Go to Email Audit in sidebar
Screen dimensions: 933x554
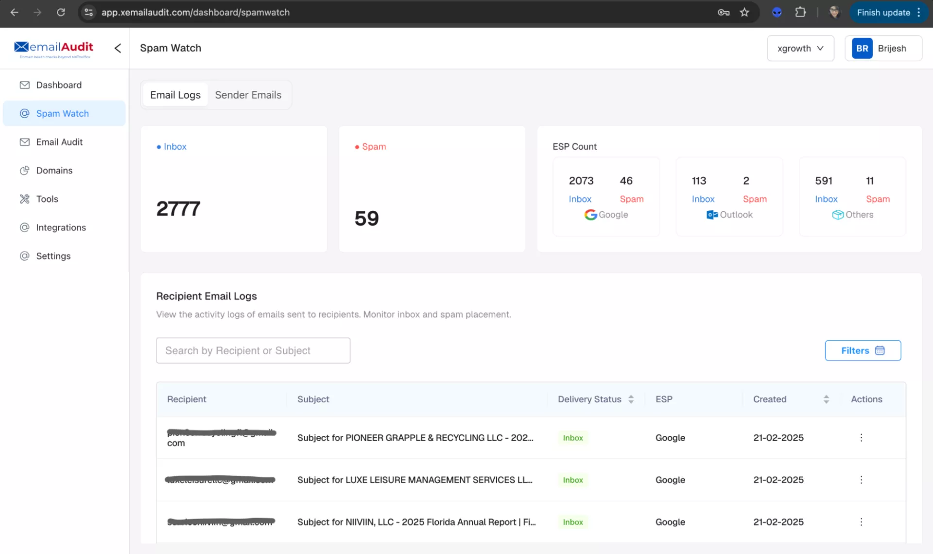pos(59,142)
